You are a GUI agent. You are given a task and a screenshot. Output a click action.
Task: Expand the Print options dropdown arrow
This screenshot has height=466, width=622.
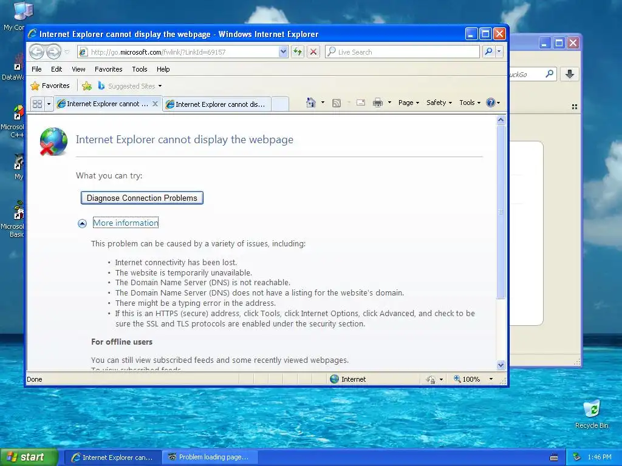pyautogui.click(x=389, y=103)
